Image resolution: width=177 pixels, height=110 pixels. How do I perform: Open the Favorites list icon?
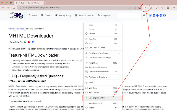pyautogui.click(x=157, y=8)
